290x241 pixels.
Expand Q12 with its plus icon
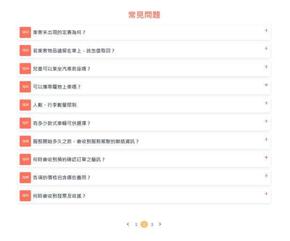point(266,30)
